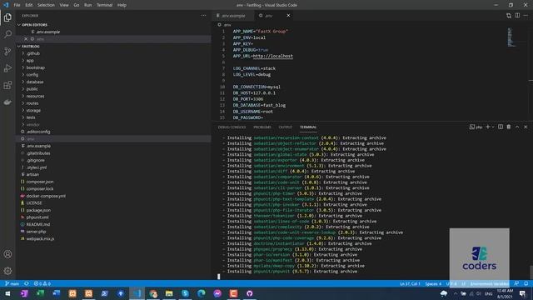Screen dimensions: 533x300
Task: Open terminal launch profile dropdown arrow
Action: [x=493, y=127]
